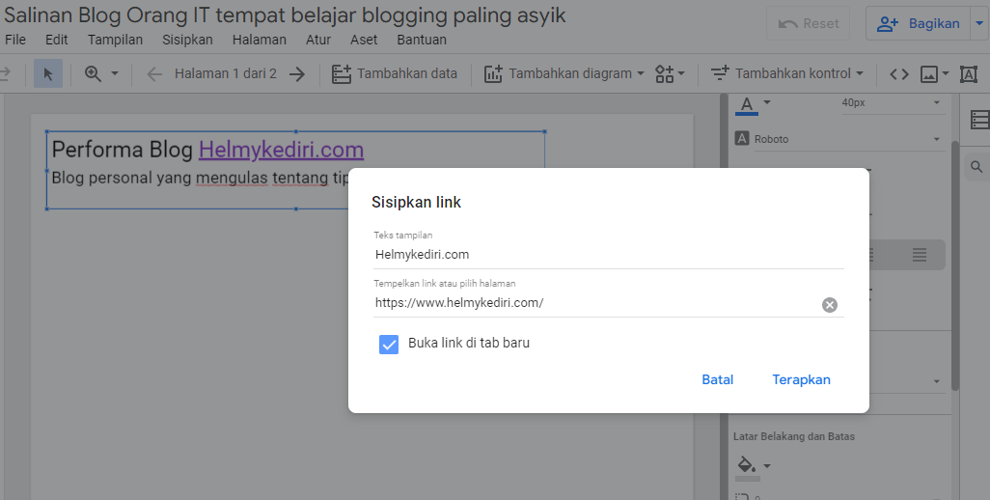Expand background fill color dropdown arrow
The height and width of the screenshot is (500, 990).
tap(767, 466)
